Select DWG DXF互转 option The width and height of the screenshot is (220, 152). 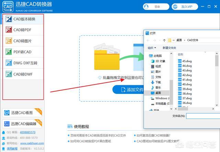point(23,63)
